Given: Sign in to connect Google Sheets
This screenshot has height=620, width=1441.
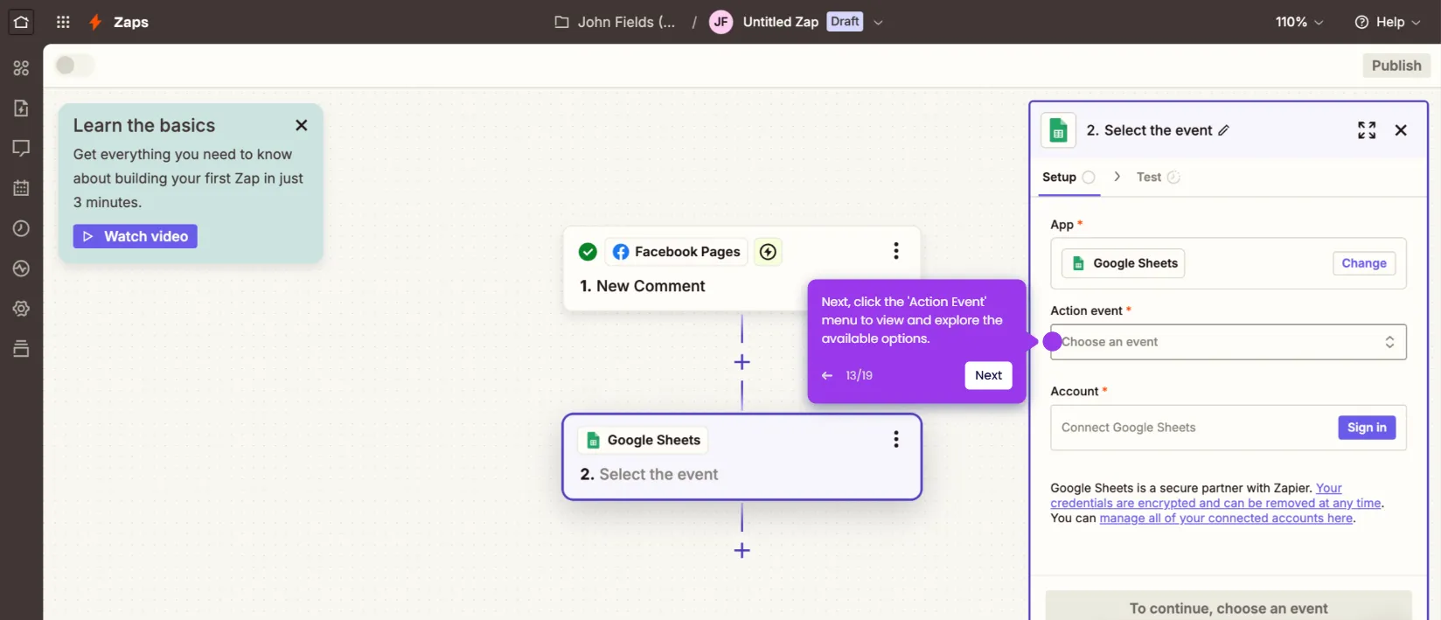Looking at the screenshot, I should (1366, 428).
